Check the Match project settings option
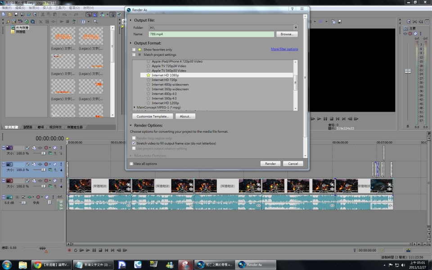The width and height of the screenshot is (432, 270). (x=134, y=54)
